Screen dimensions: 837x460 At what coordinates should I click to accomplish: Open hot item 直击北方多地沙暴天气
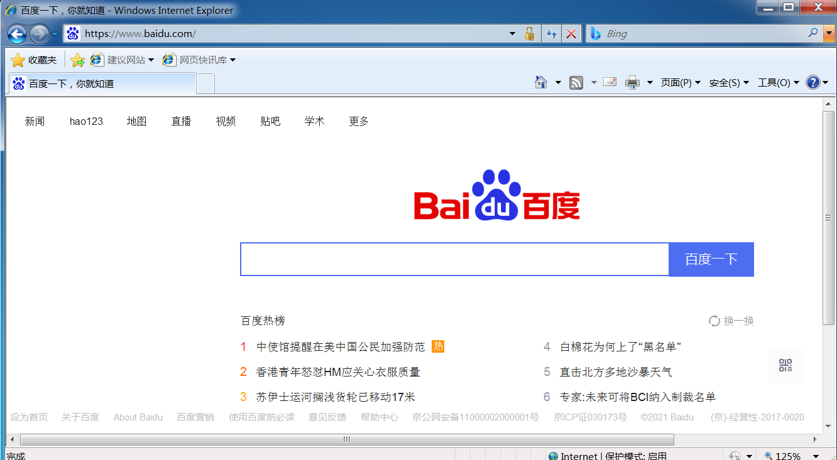click(x=616, y=372)
